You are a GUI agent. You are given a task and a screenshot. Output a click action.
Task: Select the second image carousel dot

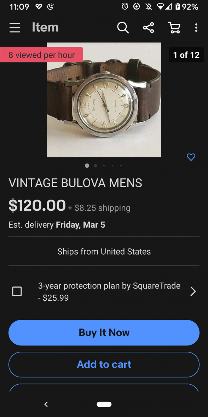(95, 166)
